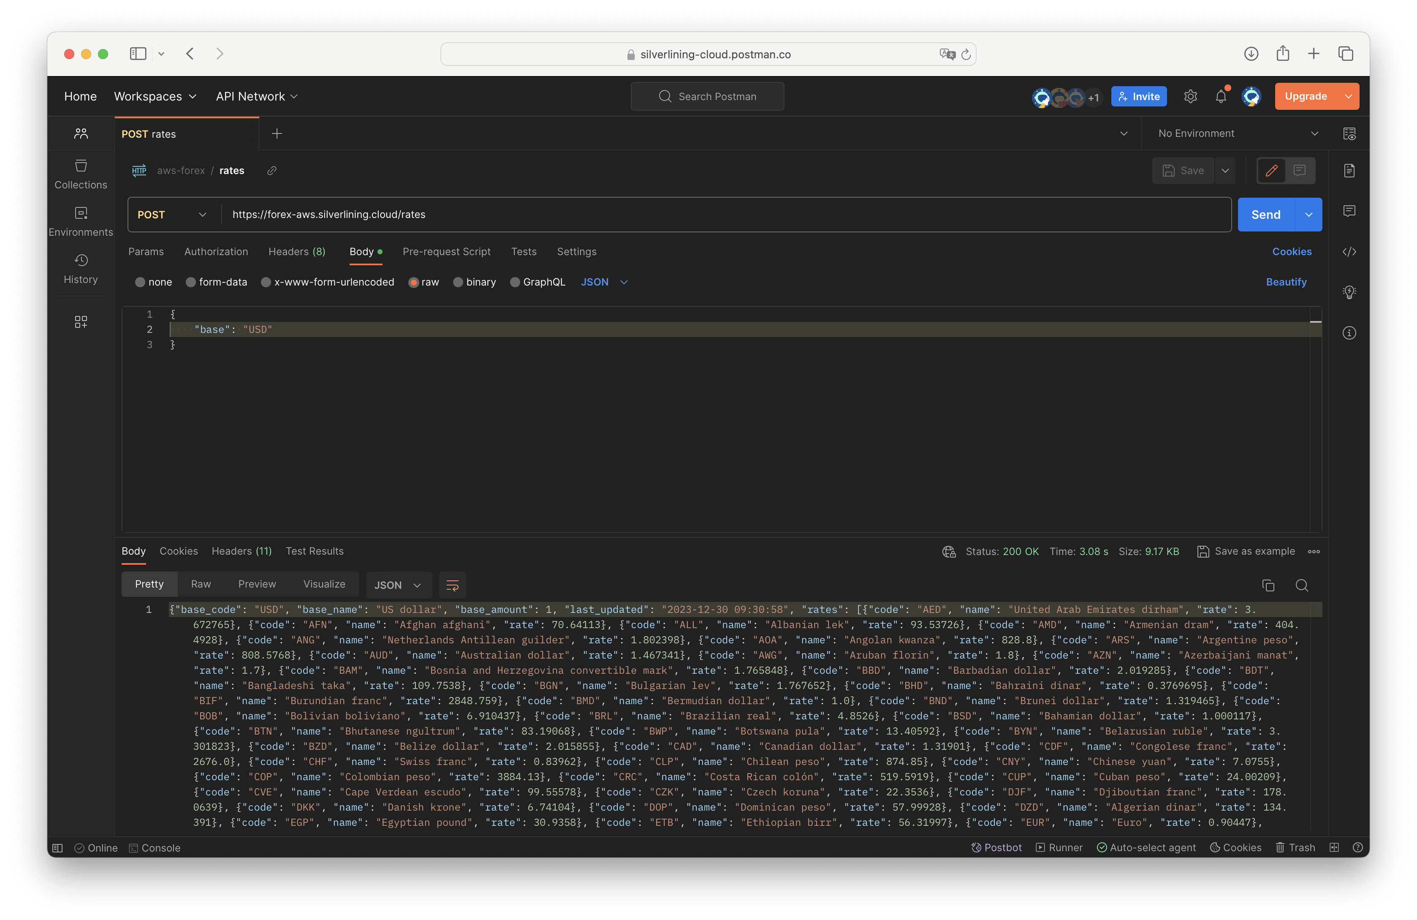Click the request URL input field
The image size is (1417, 920).
coord(714,214)
